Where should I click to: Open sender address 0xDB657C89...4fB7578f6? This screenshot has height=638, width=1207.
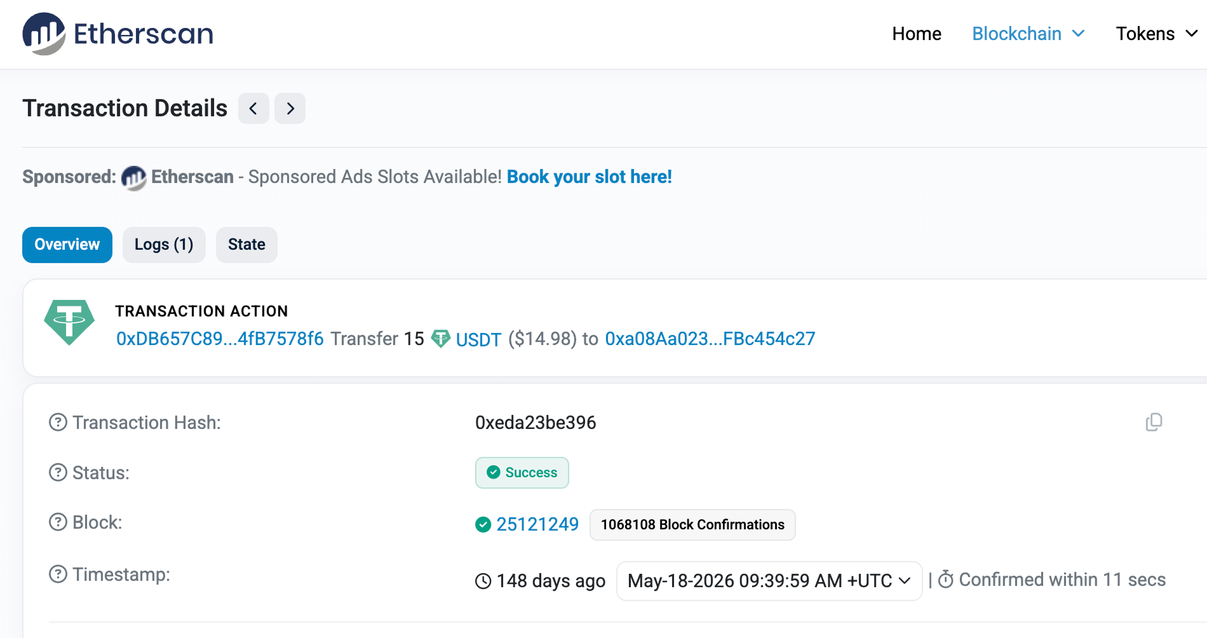click(x=220, y=339)
